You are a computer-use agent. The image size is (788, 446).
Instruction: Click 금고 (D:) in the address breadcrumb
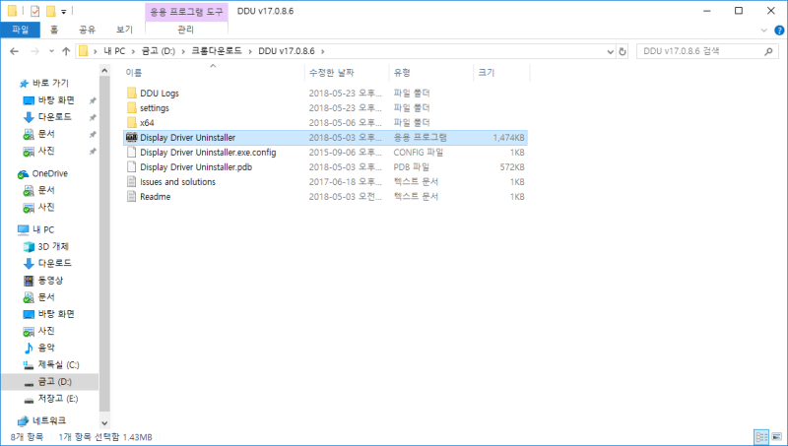tap(158, 51)
